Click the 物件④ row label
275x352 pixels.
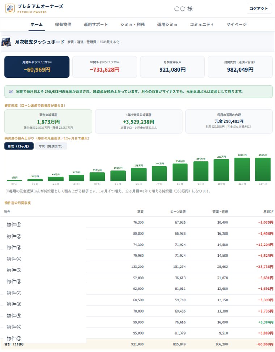pos(14,259)
